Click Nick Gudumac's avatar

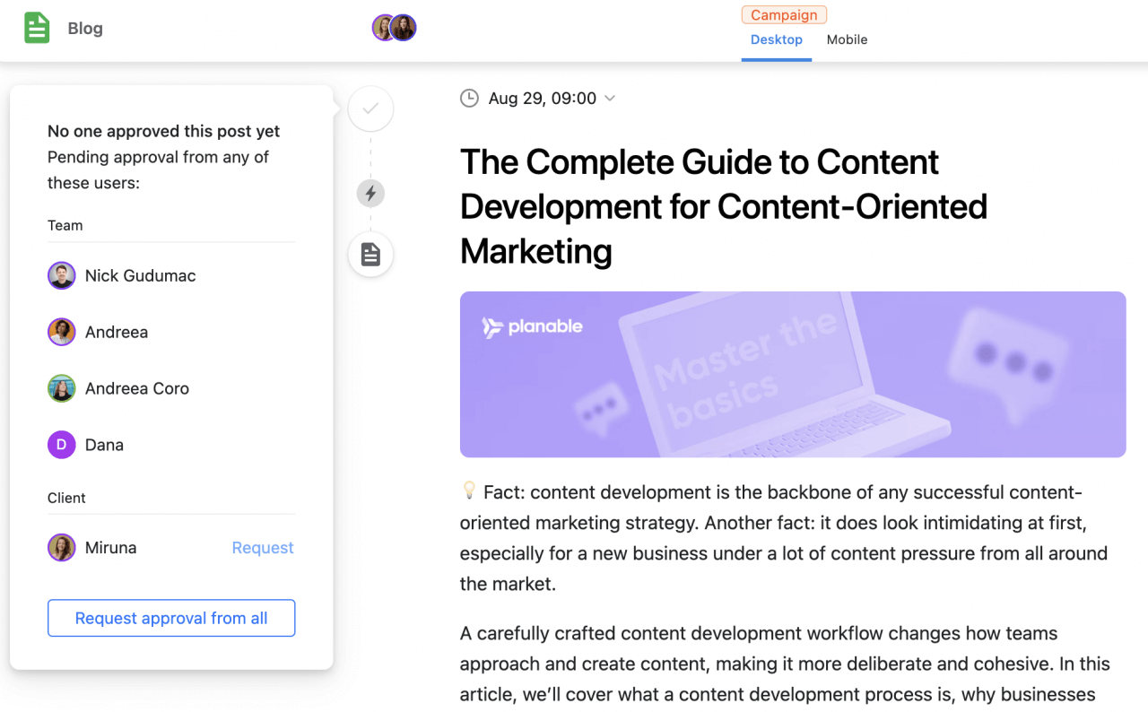coord(62,275)
